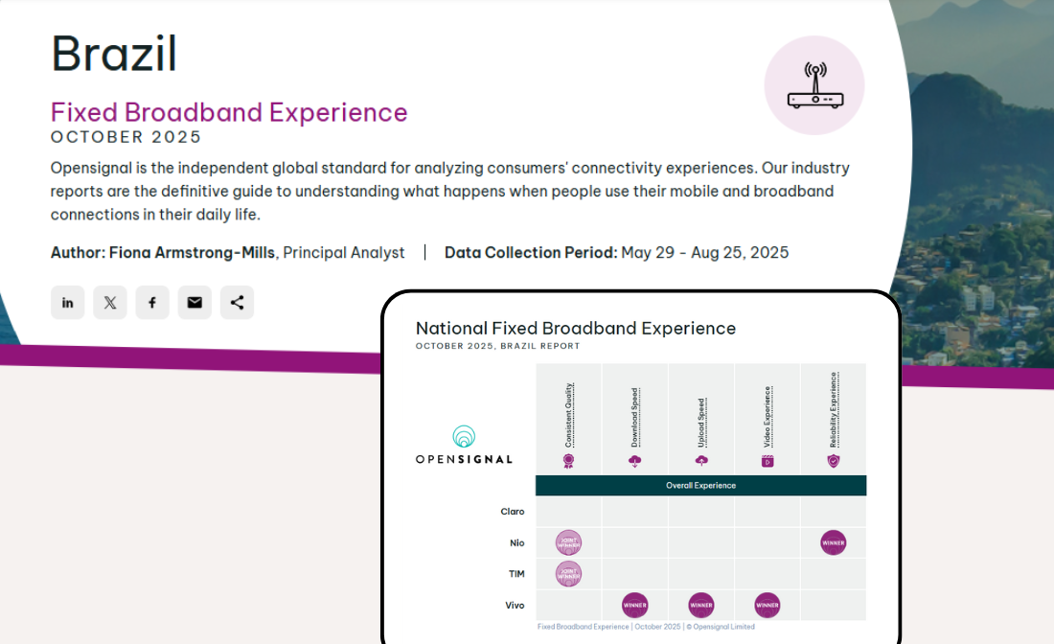Image resolution: width=1054 pixels, height=644 pixels.
Task: Share the report on X
Action: (110, 303)
